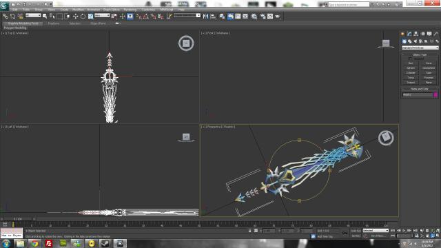Click the Sphere primitive button
The height and width of the screenshot is (248, 441).
[411, 68]
